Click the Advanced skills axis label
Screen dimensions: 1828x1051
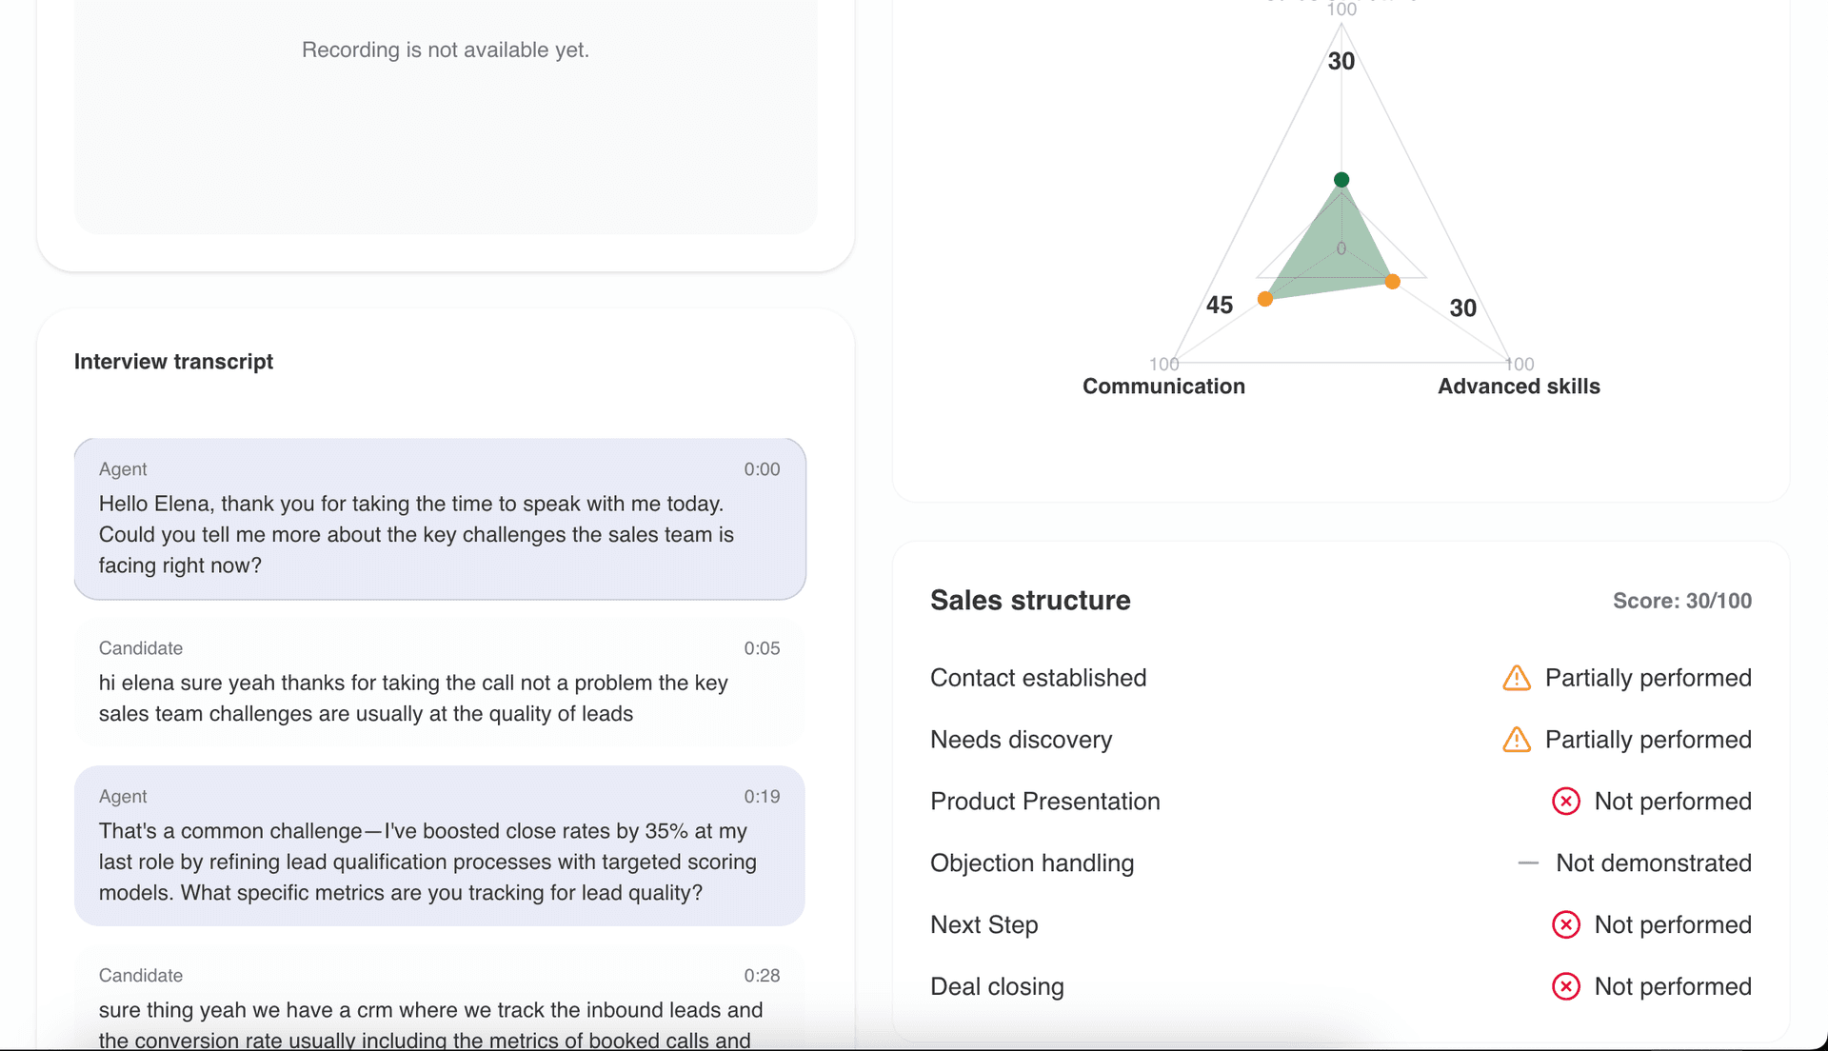(x=1519, y=387)
